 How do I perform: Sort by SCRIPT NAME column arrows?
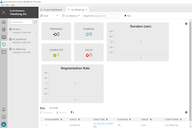tap(181, 119)
